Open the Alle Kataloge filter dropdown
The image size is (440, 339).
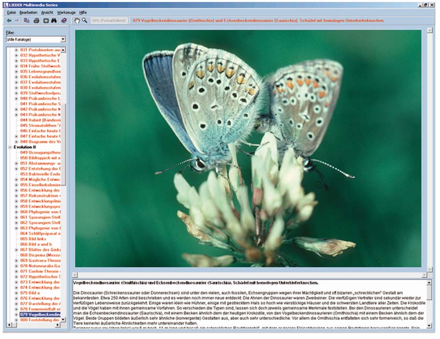tap(63, 39)
